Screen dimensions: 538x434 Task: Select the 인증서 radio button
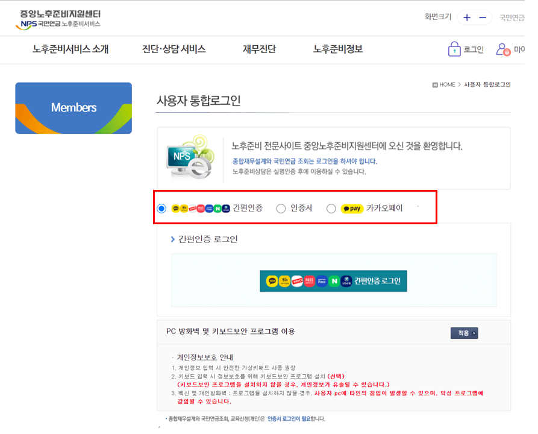click(x=281, y=208)
